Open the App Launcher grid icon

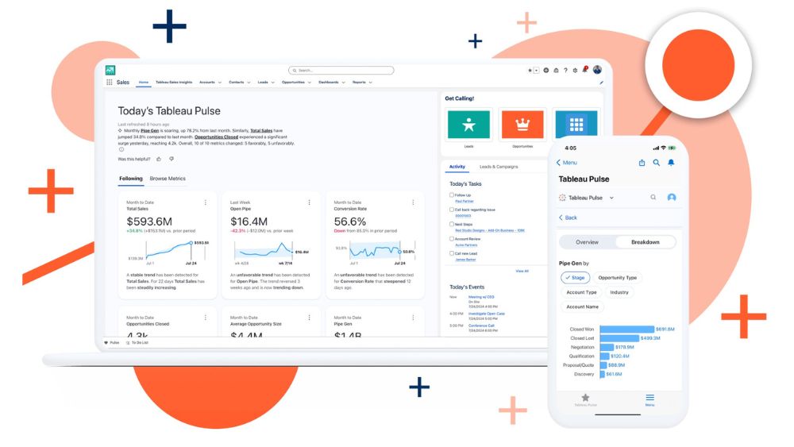[110, 82]
